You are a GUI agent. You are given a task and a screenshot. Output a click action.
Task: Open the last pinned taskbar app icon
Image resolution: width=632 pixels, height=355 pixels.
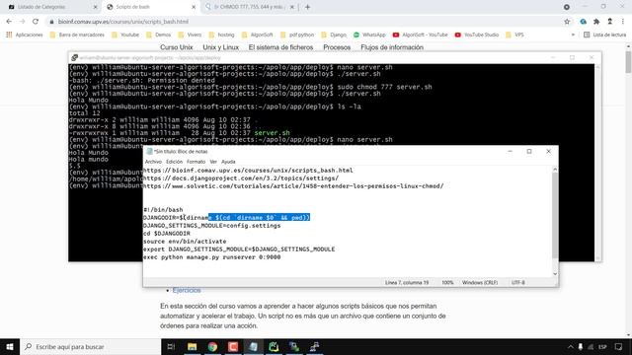click(x=315, y=346)
